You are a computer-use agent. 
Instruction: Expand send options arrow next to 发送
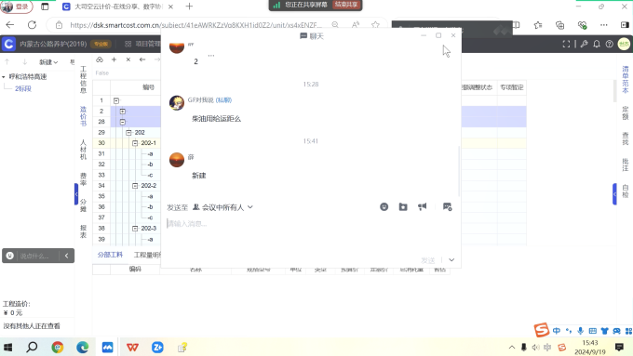pos(451,260)
